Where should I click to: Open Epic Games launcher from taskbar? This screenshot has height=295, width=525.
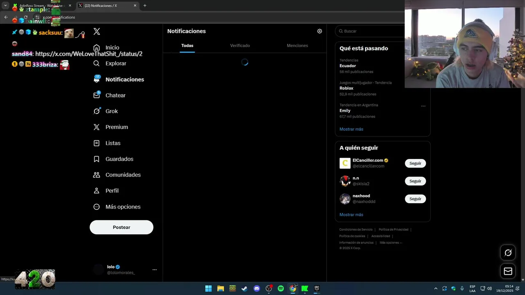(x=317, y=288)
